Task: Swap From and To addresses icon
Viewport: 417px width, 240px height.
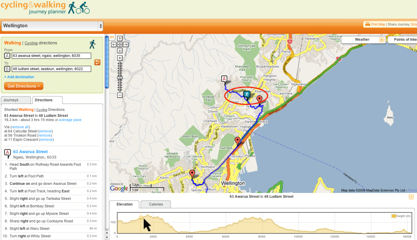Action: point(97,62)
